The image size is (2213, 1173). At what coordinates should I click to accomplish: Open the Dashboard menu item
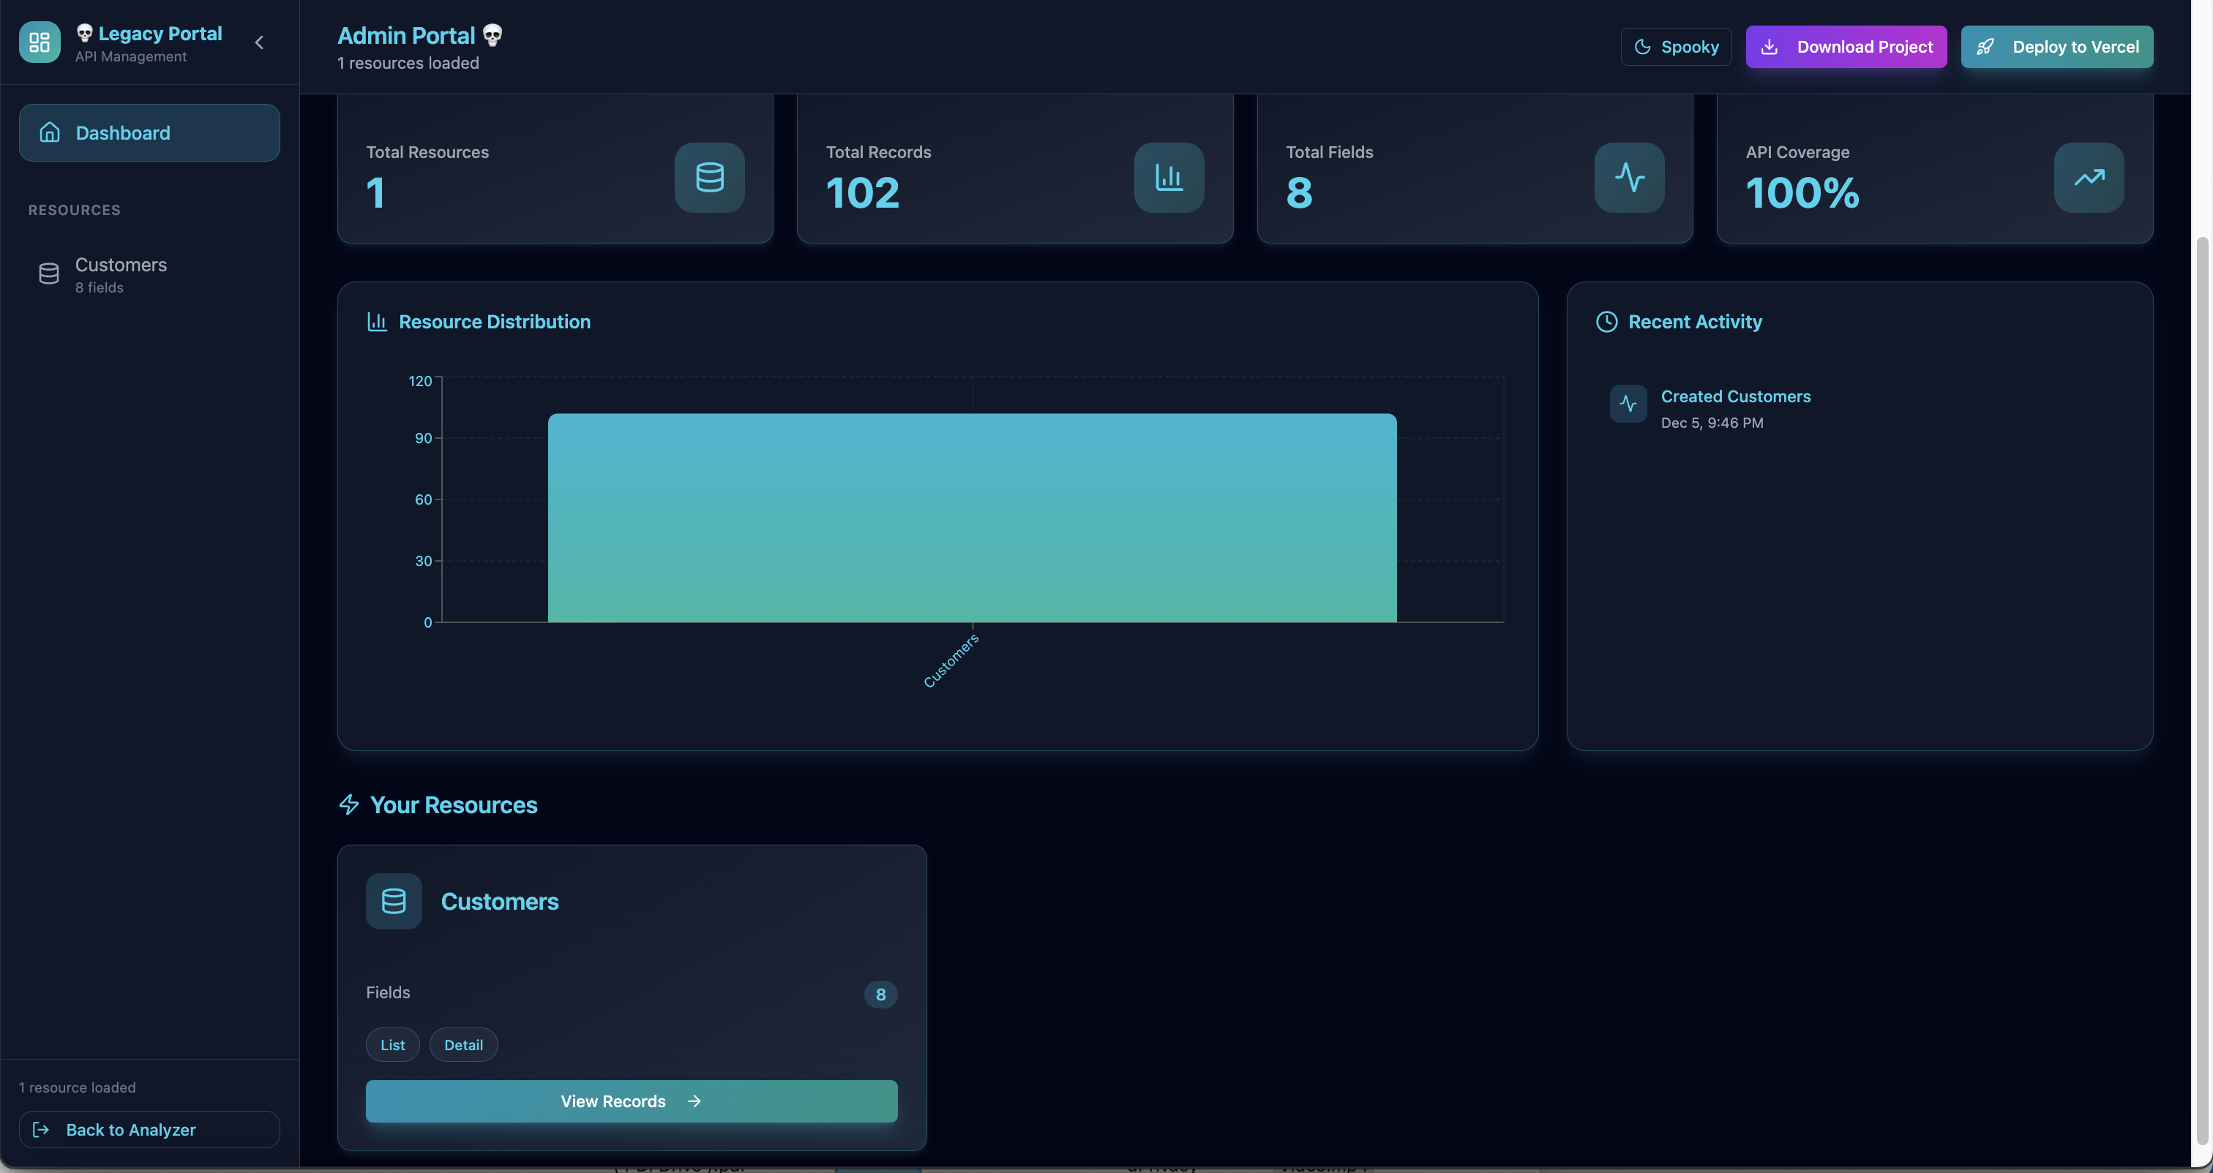[149, 133]
